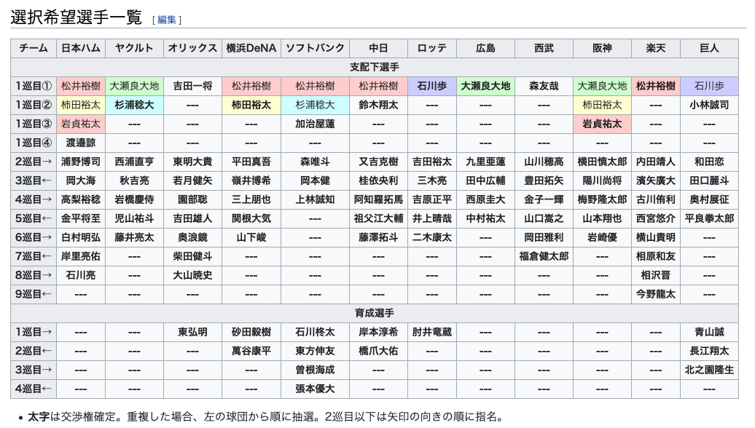Click the 浦野博司 cell
Viewport: 755px width, 428px height.
81,162
